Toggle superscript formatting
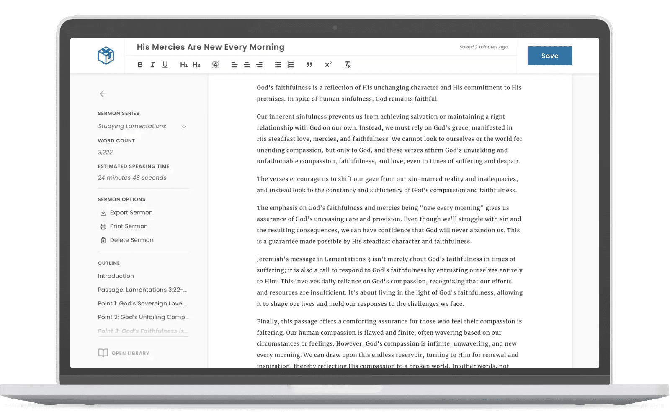Image resolution: width=670 pixels, height=412 pixels. coord(328,65)
